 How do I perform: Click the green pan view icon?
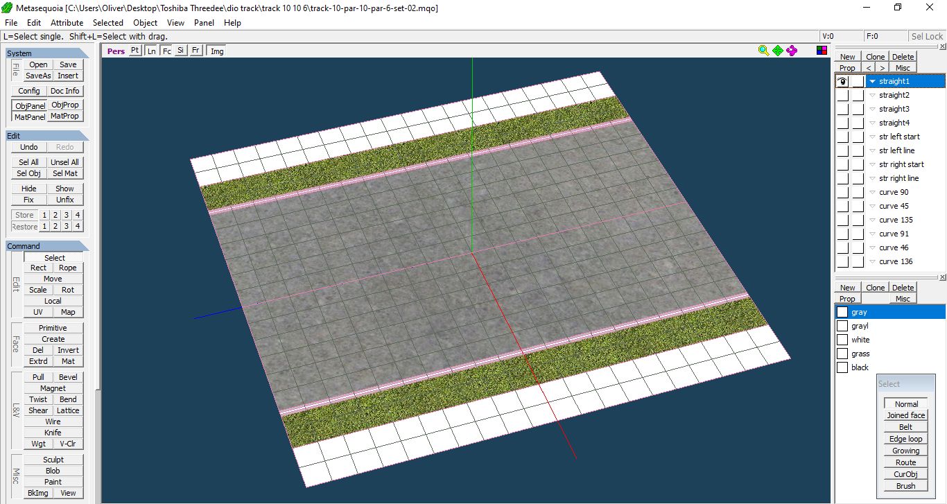point(778,51)
